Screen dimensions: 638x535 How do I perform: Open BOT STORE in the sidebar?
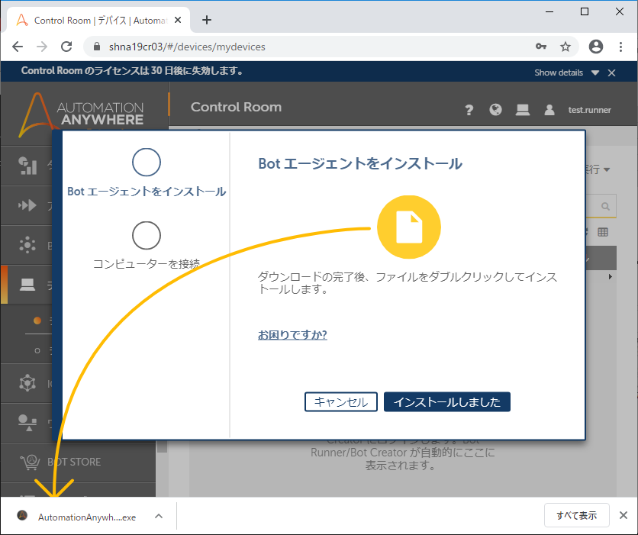[x=74, y=462]
